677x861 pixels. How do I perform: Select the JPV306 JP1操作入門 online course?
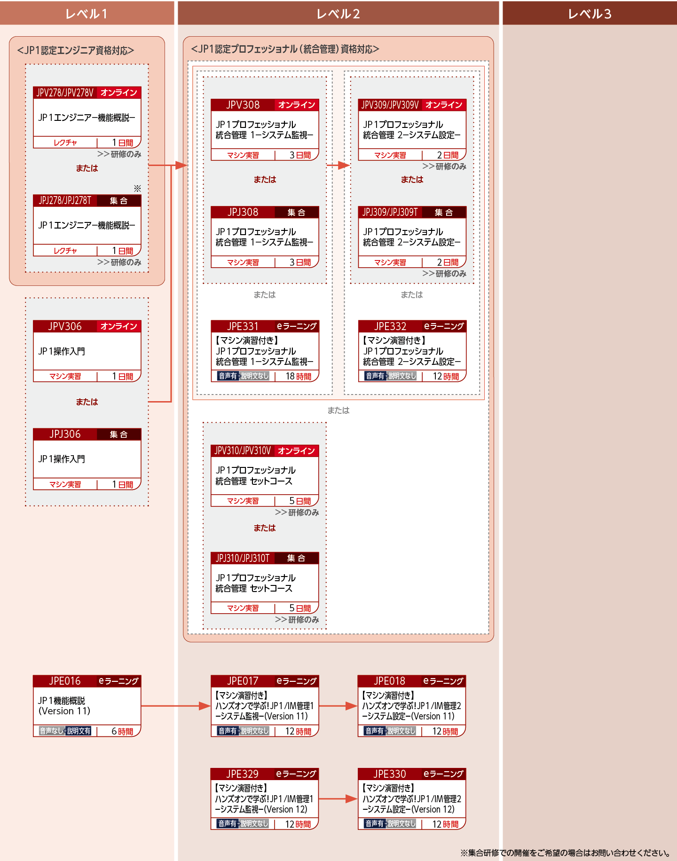pyautogui.click(x=87, y=351)
